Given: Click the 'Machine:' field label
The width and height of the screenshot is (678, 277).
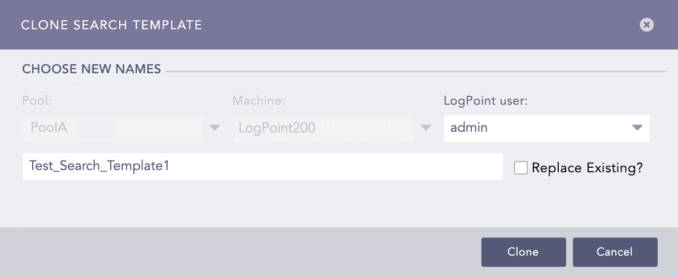Looking at the screenshot, I should tap(259, 101).
